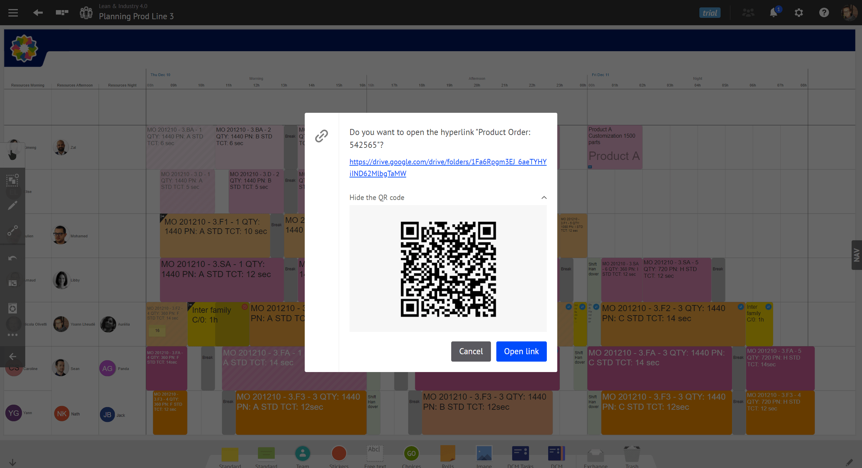Open the user profile avatar
862x468 pixels.
click(849, 13)
